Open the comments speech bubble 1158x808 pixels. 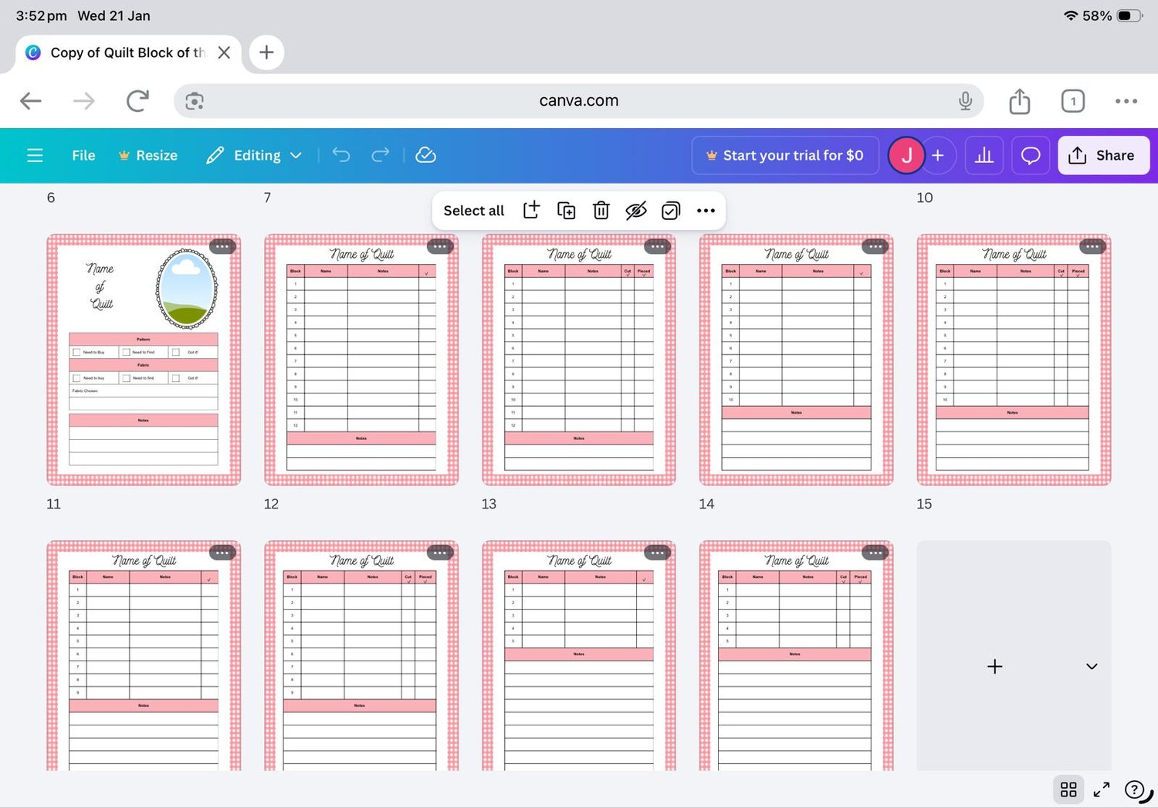[1031, 155]
